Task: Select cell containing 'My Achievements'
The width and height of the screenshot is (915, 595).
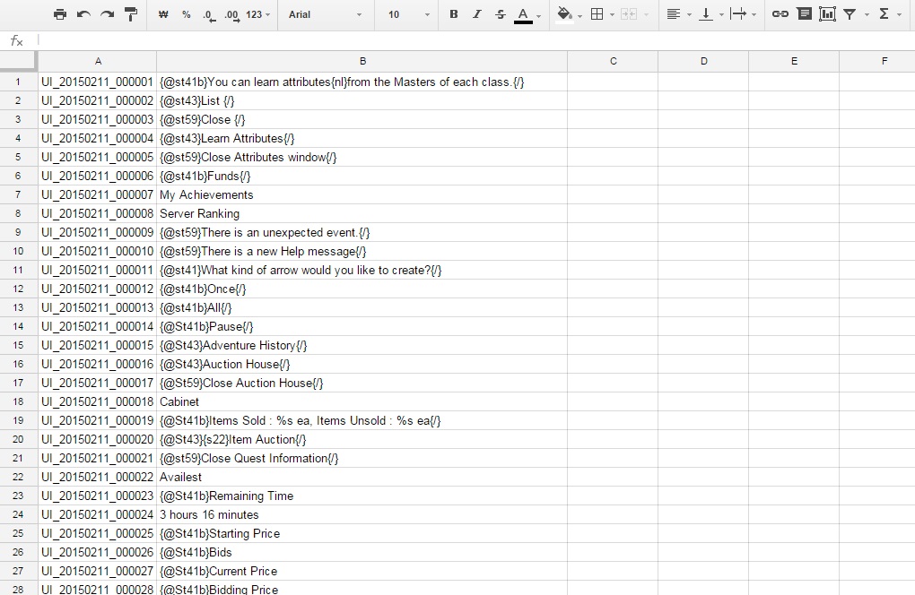Action: (x=362, y=194)
